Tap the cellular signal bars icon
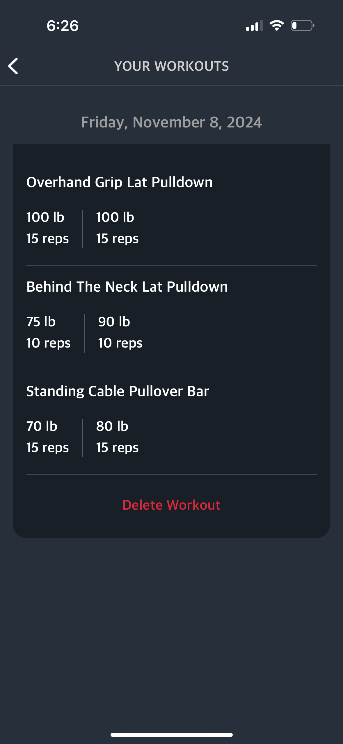The width and height of the screenshot is (343, 744). coord(254,26)
